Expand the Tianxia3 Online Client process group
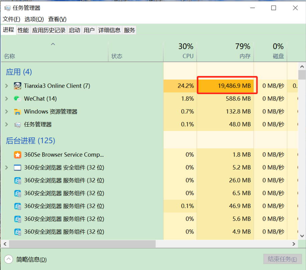Screen dimensions: 306x270 [7, 86]
